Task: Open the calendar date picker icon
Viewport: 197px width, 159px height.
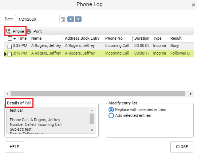Action: point(63,19)
